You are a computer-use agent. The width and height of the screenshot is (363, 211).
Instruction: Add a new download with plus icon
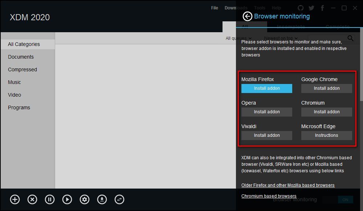15,199
